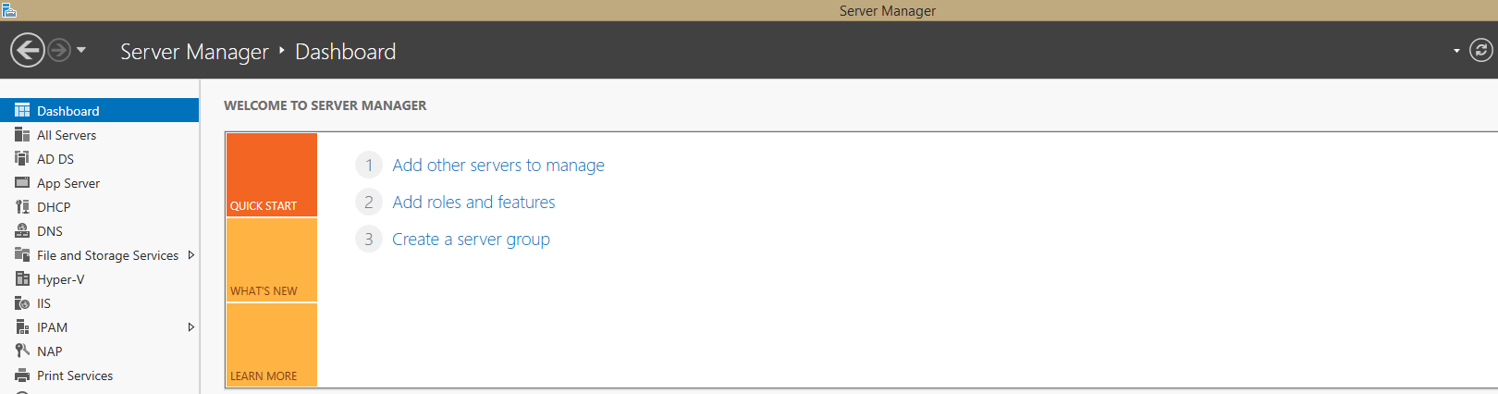
Task: Click the Server Manager app icon in title bar
Action: 8,10
